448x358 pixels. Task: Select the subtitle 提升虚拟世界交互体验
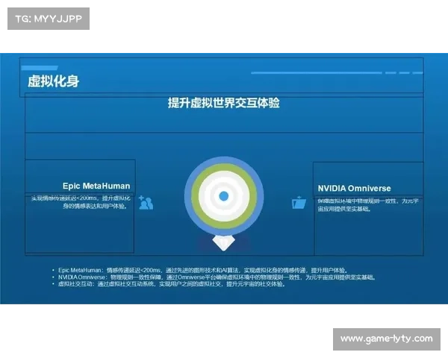[x=224, y=103]
